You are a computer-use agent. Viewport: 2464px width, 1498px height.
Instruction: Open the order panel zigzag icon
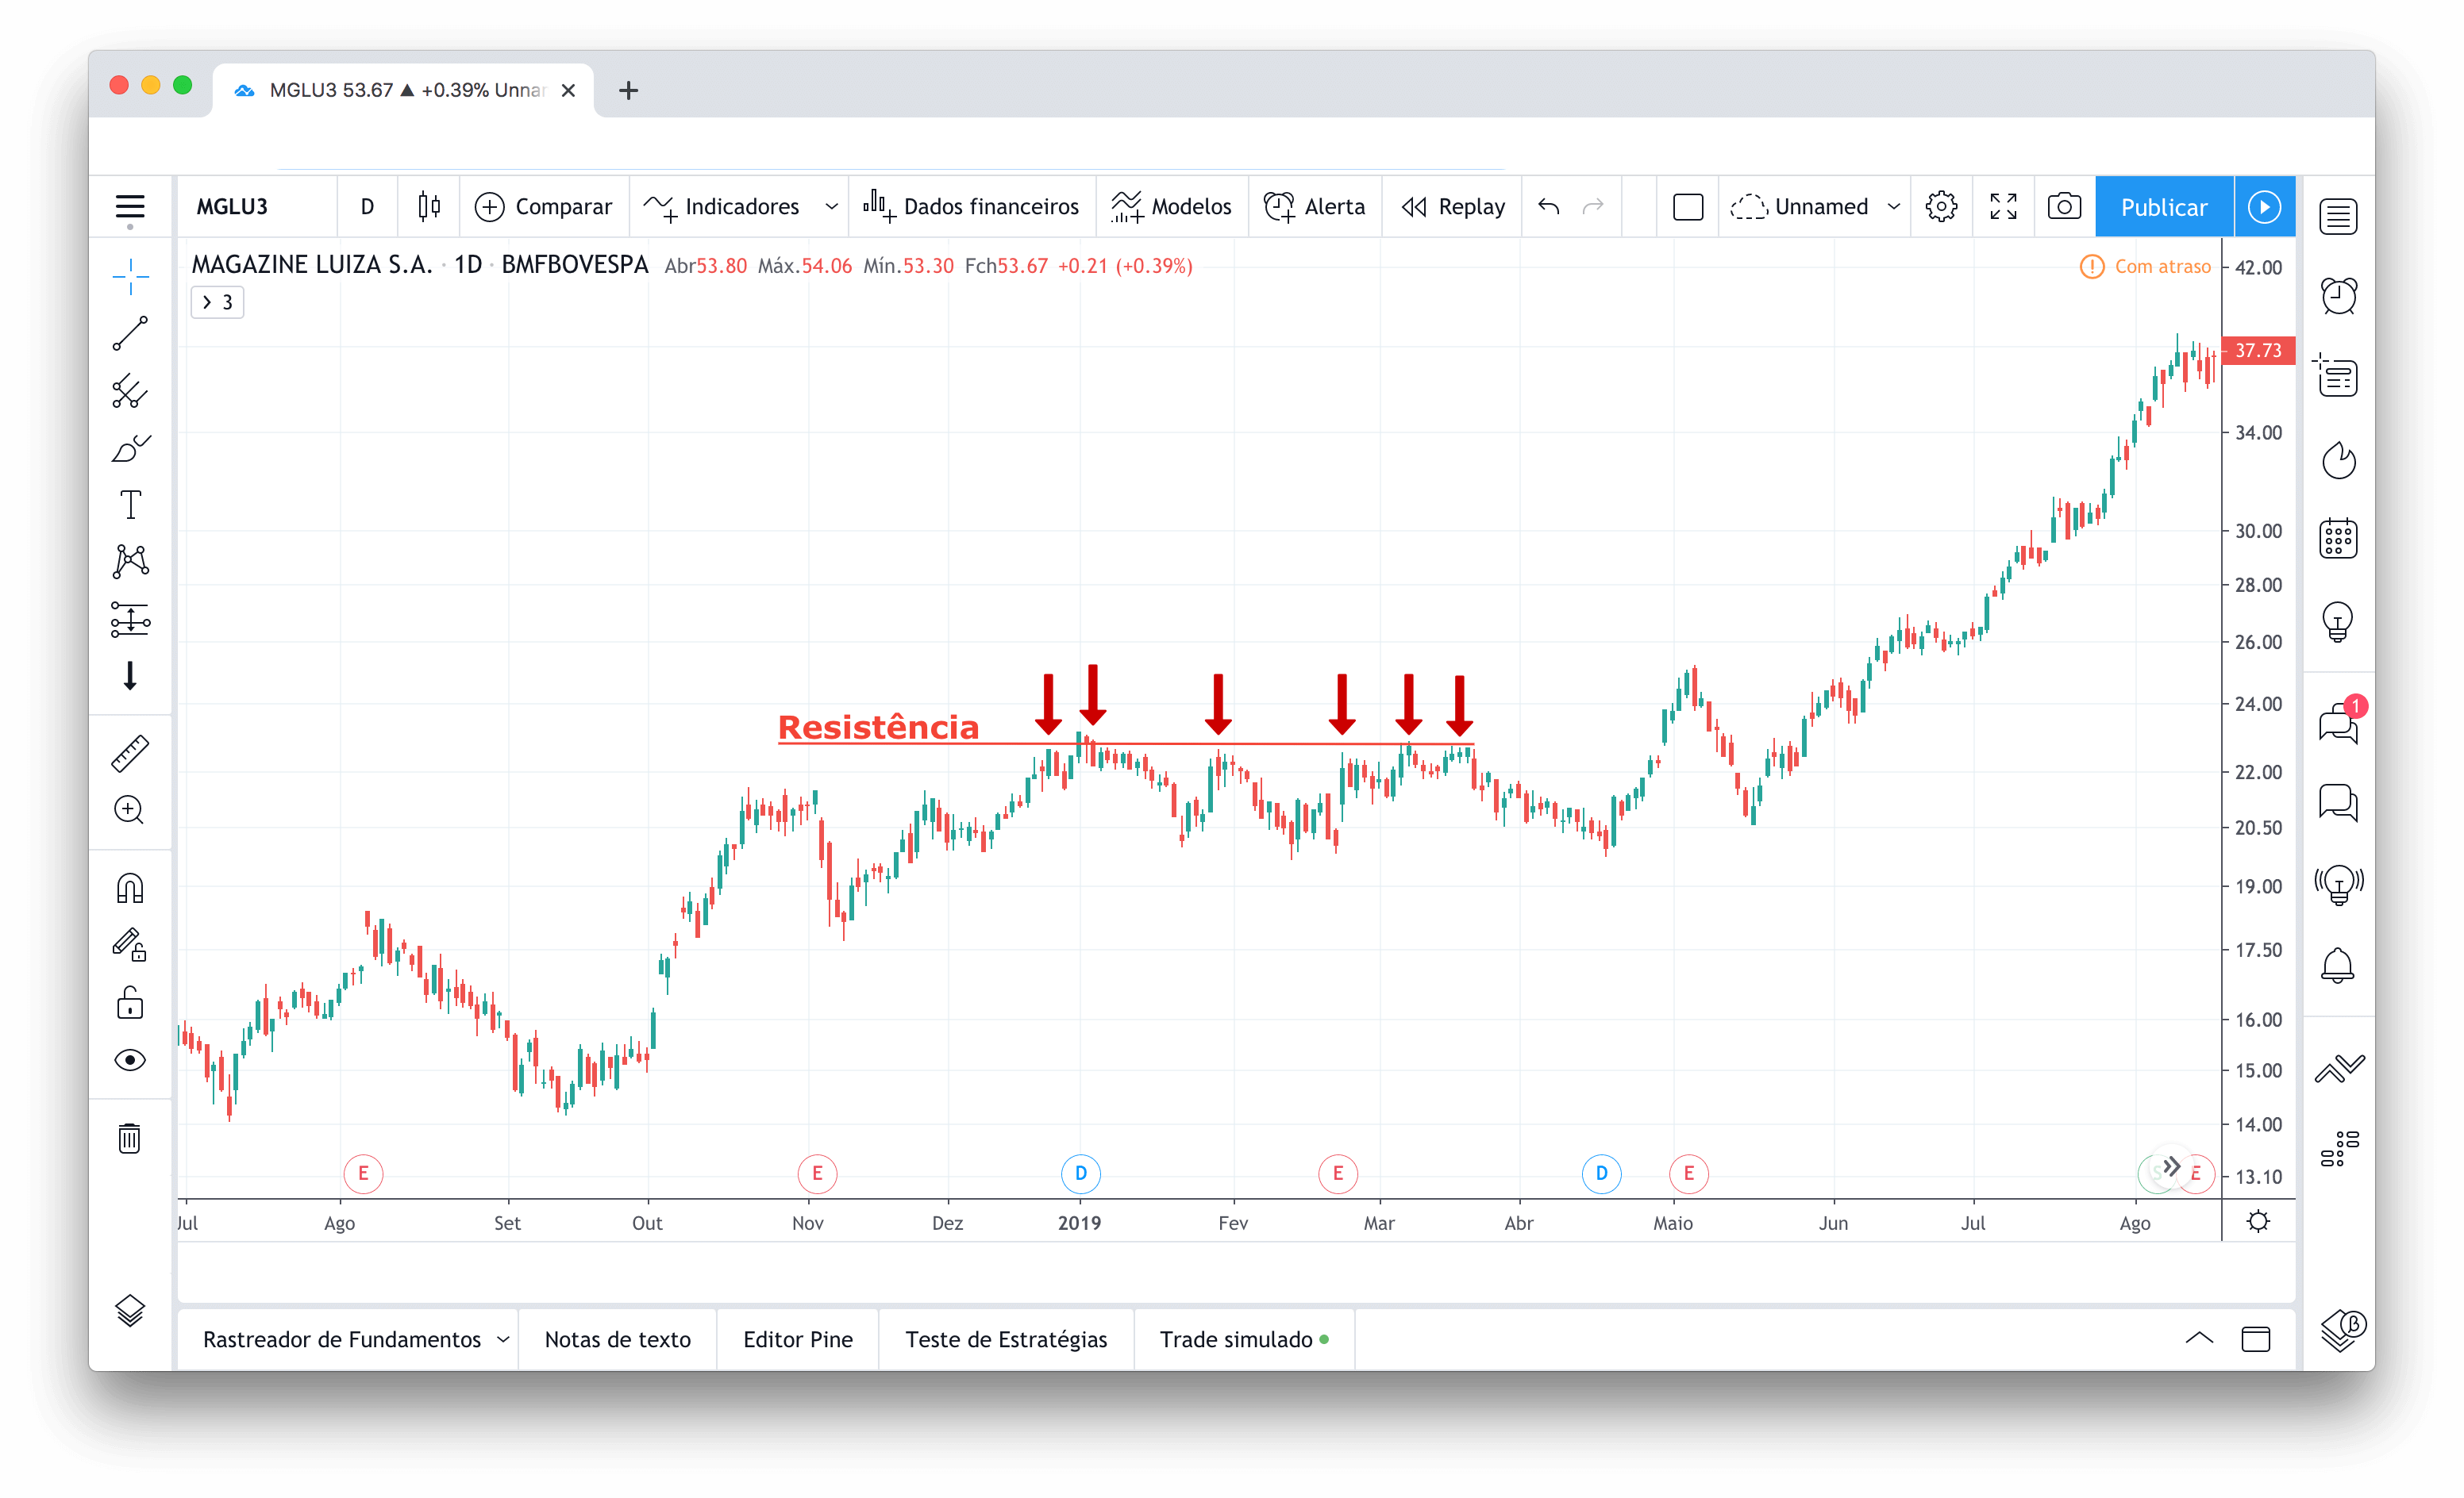tap(2338, 1068)
